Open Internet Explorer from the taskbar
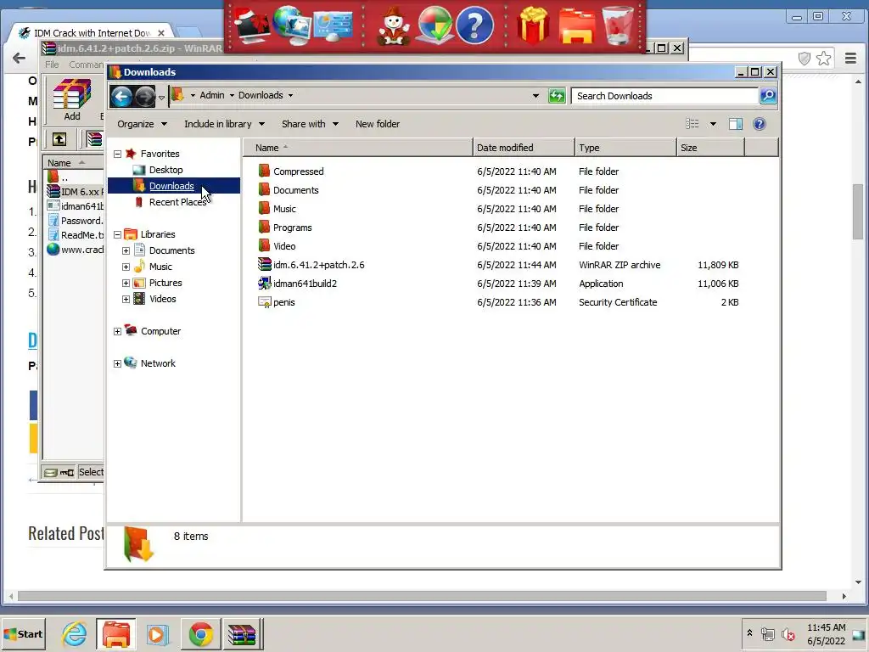This screenshot has height=652, width=869. (75, 634)
